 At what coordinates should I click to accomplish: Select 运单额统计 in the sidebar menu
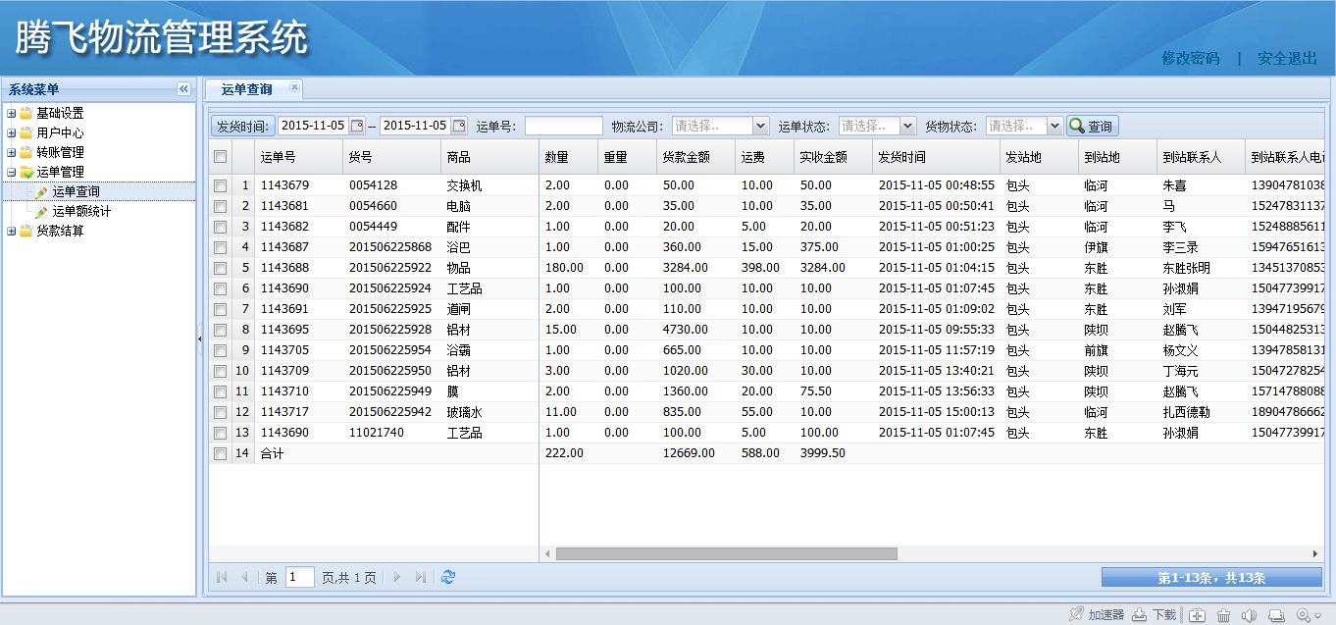80,211
